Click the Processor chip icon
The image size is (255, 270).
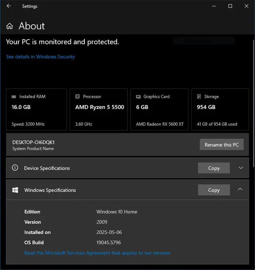[x=77, y=97]
